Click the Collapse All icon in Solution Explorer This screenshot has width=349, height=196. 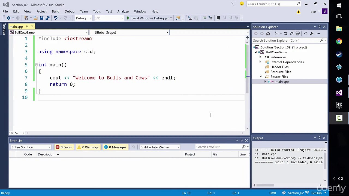point(291,33)
